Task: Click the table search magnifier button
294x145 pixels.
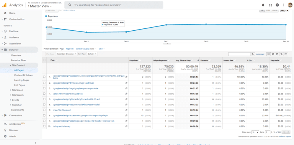Action: tap(253, 54)
